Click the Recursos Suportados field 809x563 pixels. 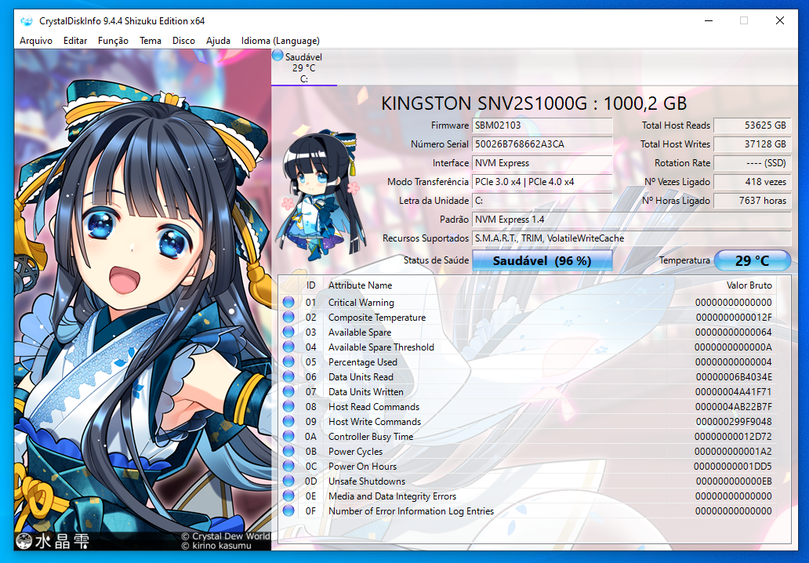[632, 238]
